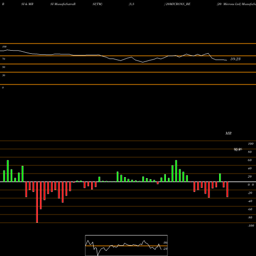Click the MR axis label -20
256x256 pixels.
click(x=250, y=193)
